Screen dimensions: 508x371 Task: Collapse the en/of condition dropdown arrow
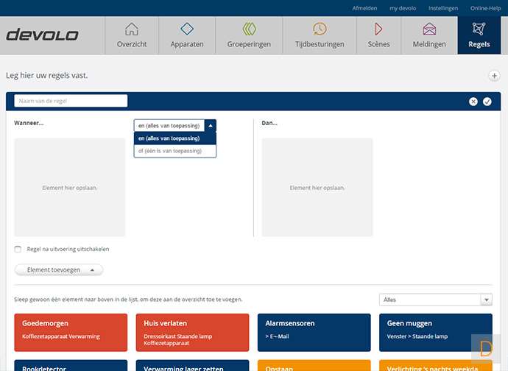pos(211,126)
